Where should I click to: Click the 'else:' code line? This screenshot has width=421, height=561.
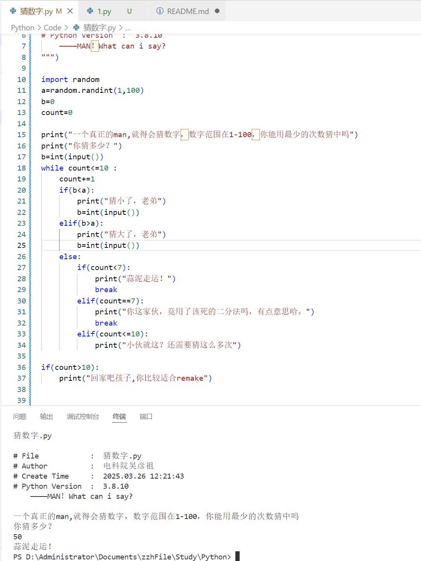70,256
